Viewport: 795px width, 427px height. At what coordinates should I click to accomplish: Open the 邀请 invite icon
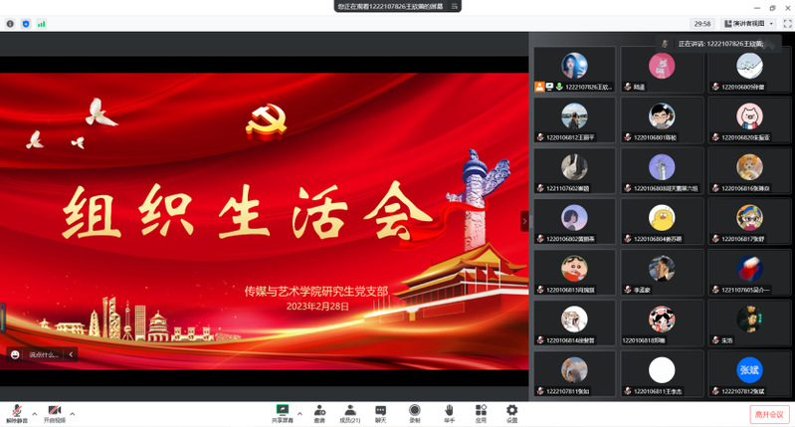pos(319,411)
